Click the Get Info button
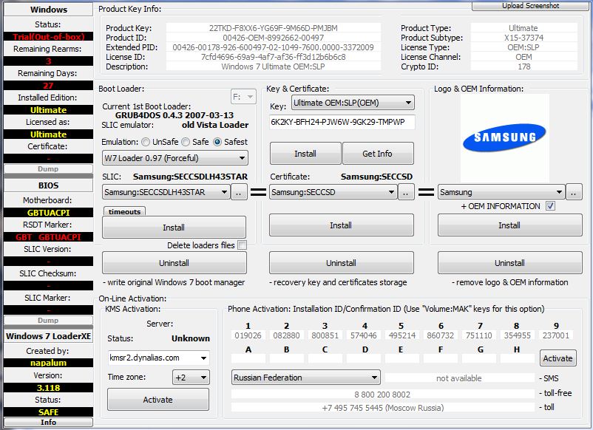 point(377,154)
